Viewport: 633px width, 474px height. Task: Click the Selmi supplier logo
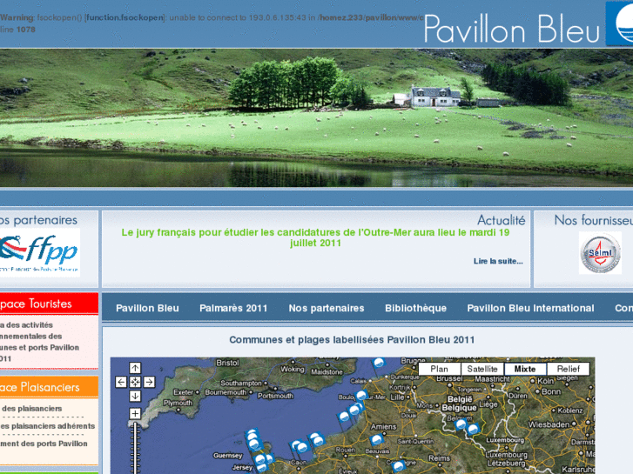click(600, 253)
